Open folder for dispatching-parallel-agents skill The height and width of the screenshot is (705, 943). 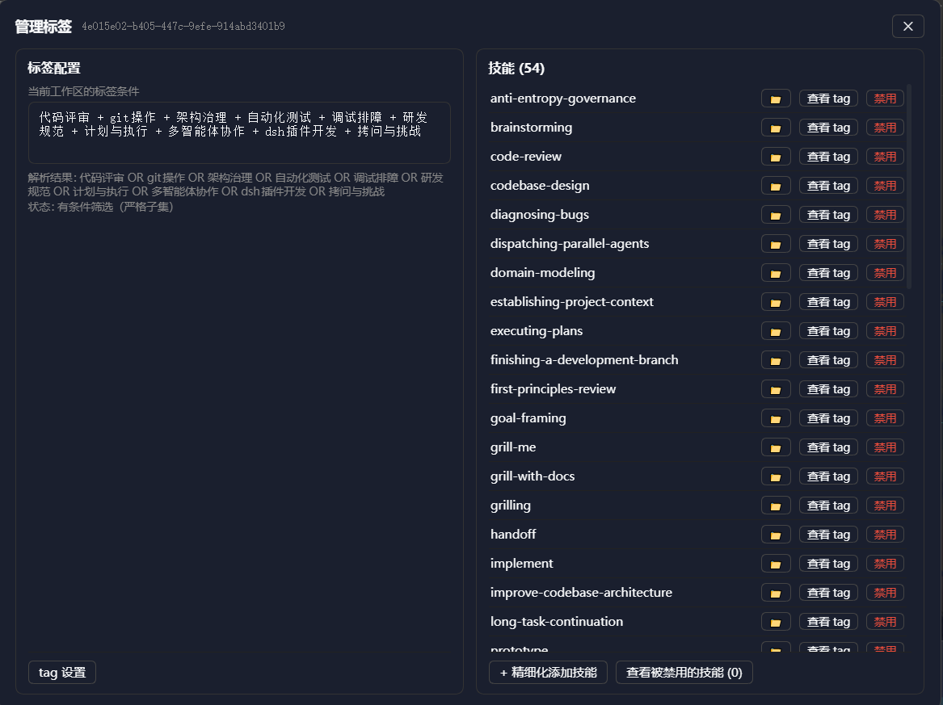click(x=776, y=244)
